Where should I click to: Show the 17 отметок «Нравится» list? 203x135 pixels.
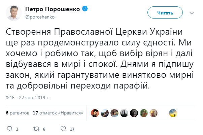58,113
